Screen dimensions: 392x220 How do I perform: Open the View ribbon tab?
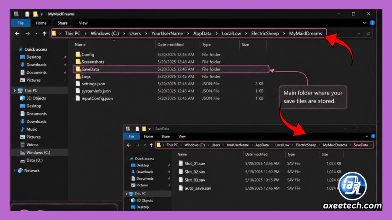coord(83,23)
